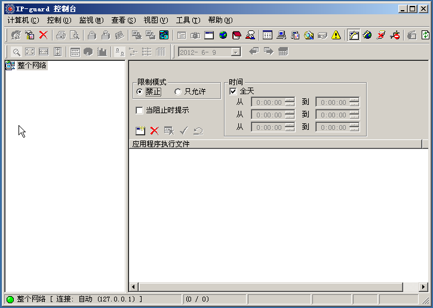The width and height of the screenshot is (433, 308).
Task: Click the printer icon in the toolbar
Action: click(60, 35)
